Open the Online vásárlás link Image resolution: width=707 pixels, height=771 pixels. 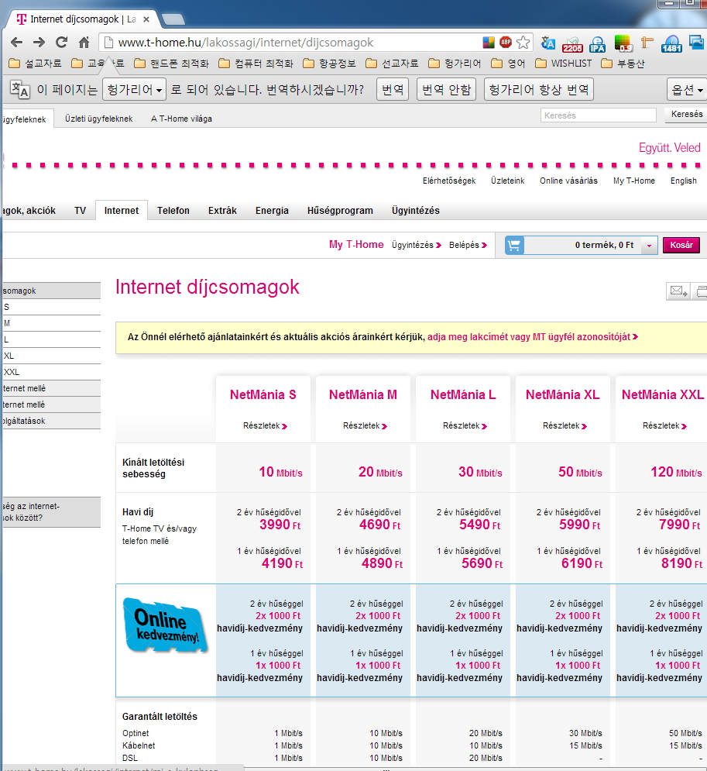(x=568, y=181)
